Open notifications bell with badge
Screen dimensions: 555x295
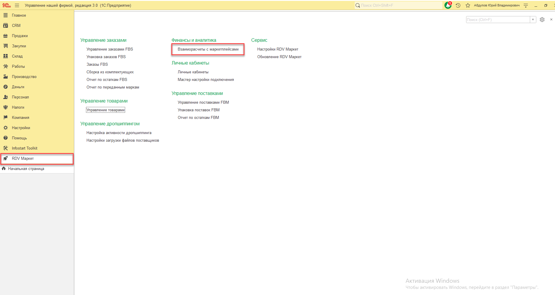point(448,5)
